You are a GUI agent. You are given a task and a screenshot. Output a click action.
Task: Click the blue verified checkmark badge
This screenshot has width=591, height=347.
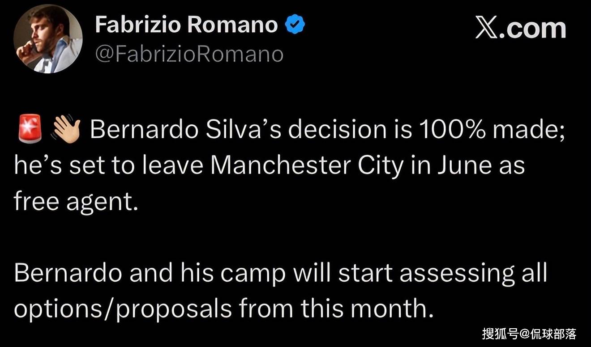295,25
